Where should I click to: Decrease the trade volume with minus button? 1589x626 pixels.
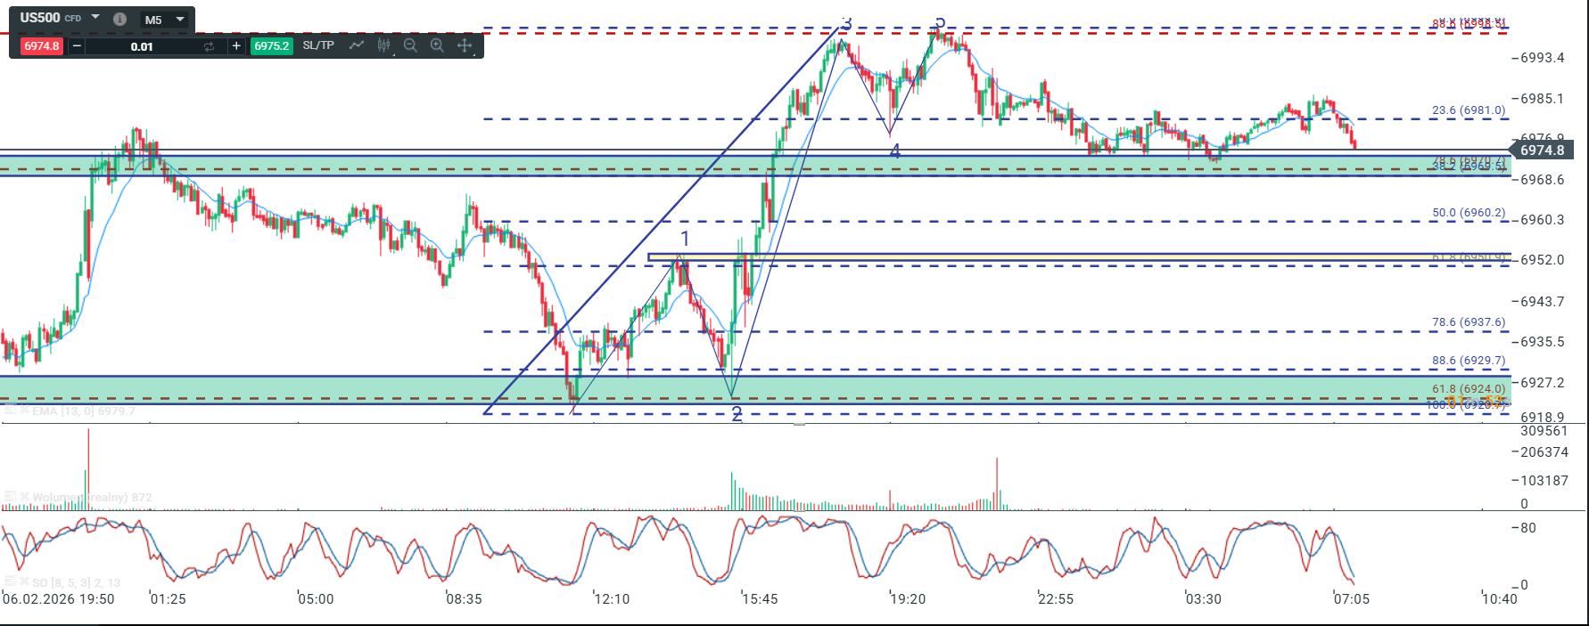(x=77, y=46)
